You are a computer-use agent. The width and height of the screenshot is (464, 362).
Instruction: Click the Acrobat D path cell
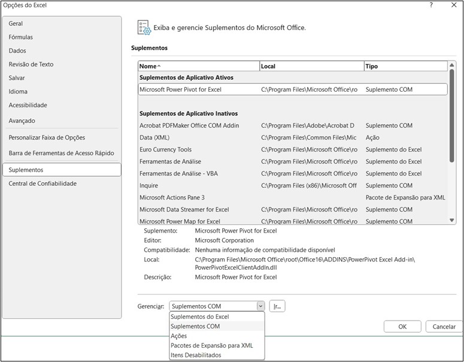point(308,126)
